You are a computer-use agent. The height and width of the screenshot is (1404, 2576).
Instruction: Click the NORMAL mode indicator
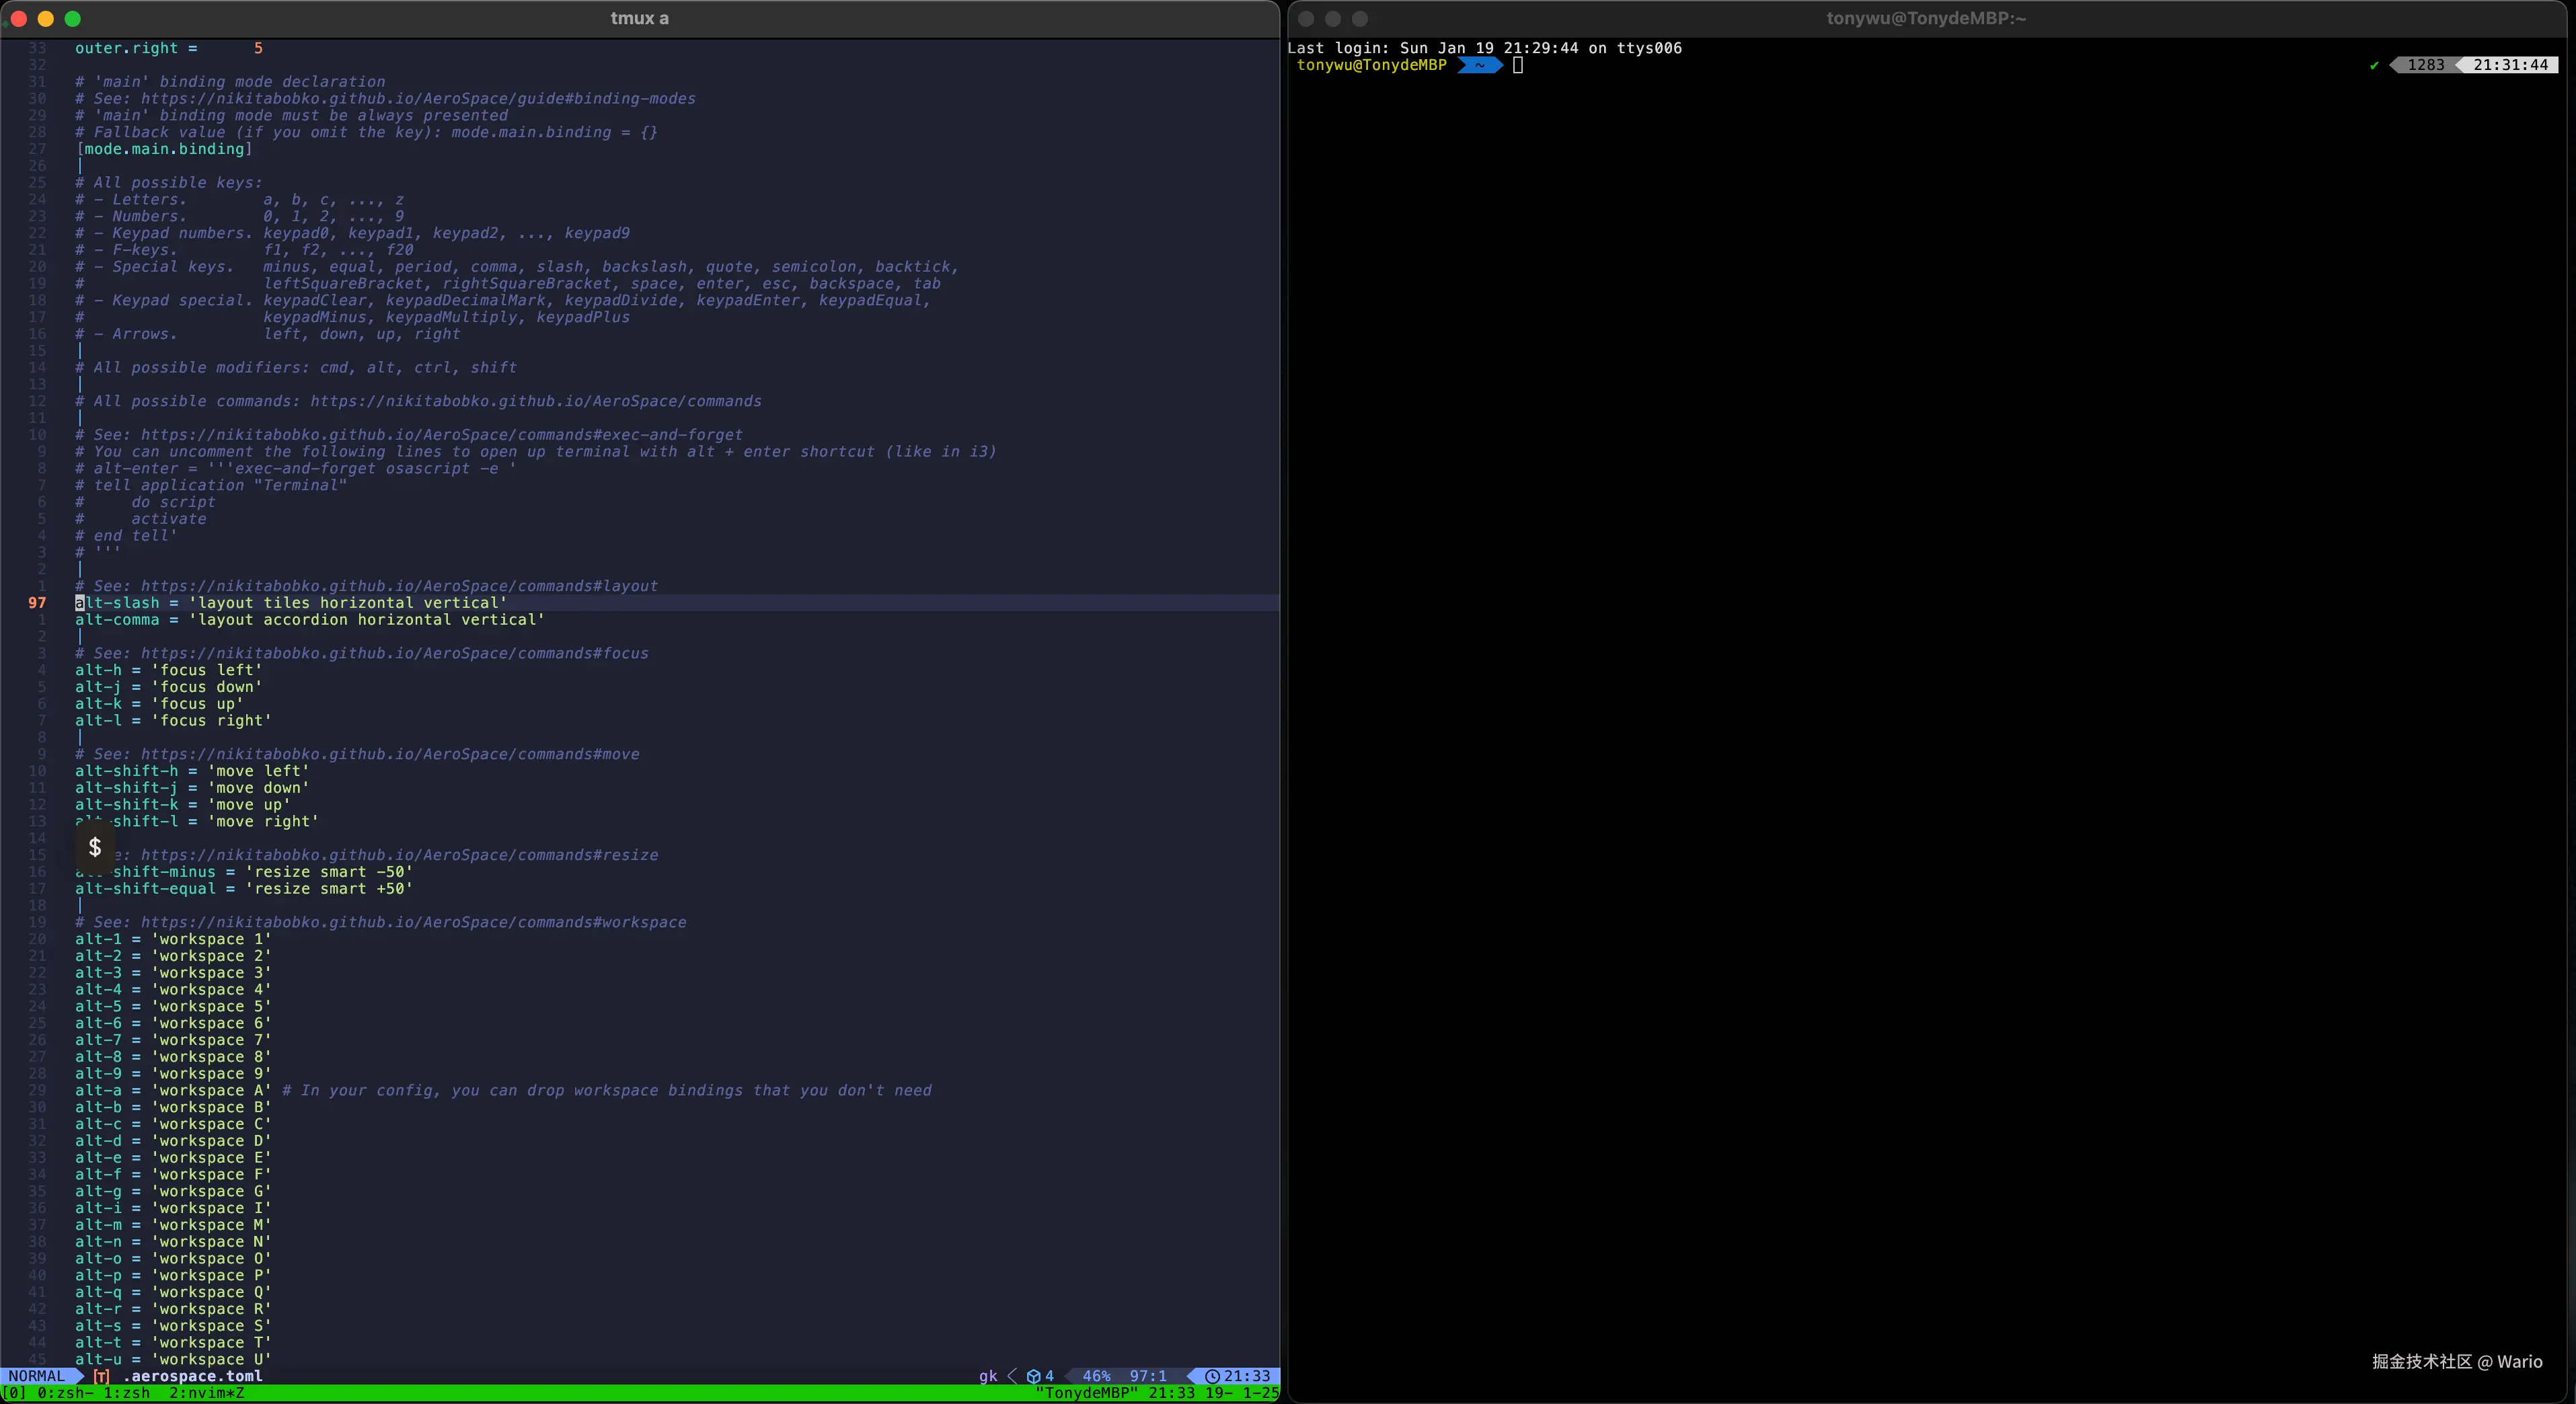point(36,1376)
